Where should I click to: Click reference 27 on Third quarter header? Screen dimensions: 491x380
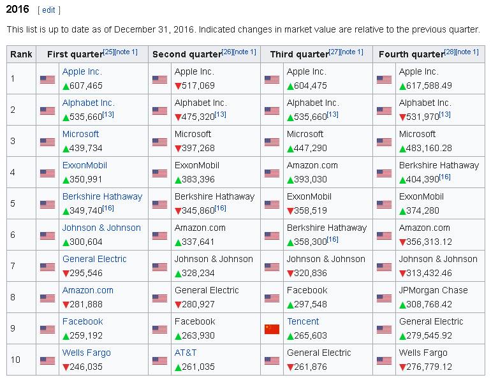click(335, 52)
